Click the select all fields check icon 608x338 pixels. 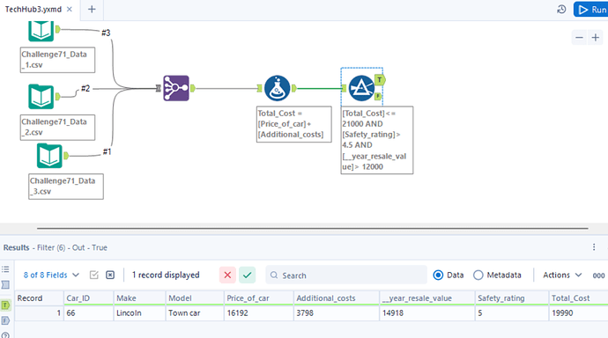(93, 275)
